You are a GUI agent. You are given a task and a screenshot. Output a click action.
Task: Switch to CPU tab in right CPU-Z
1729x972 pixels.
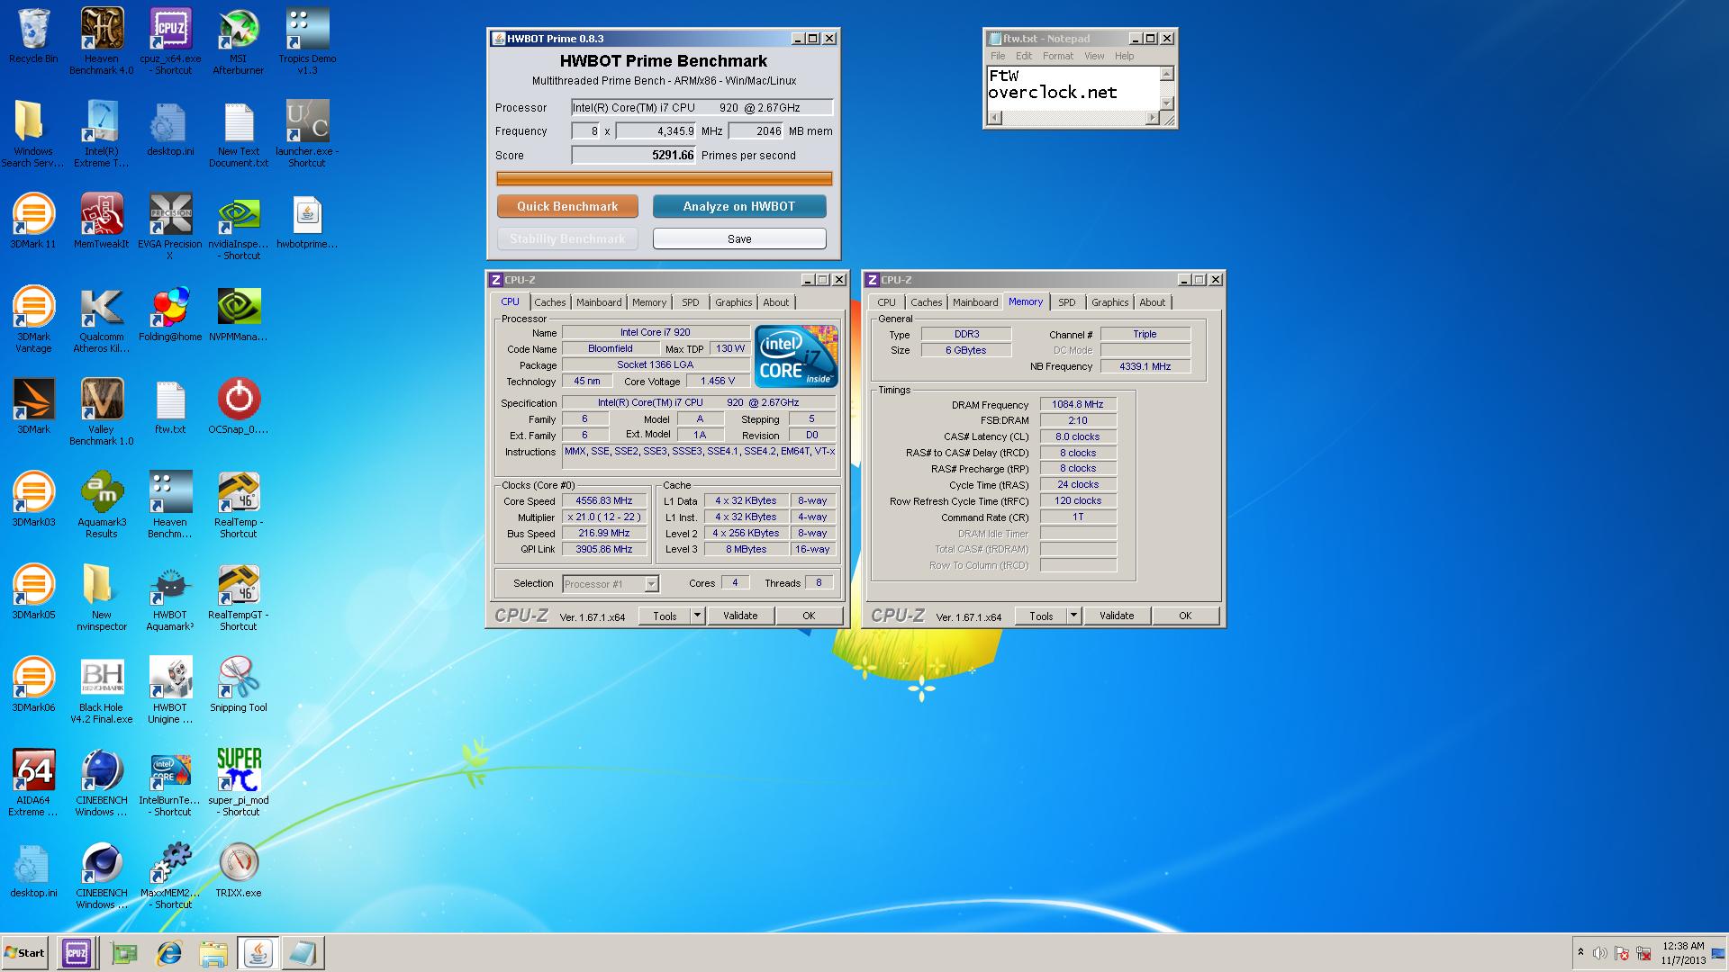[886, 302]
